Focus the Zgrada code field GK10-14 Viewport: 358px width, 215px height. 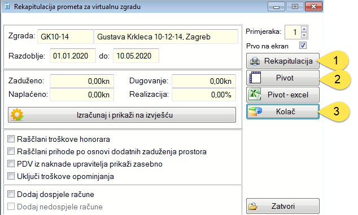pos(66,37)
